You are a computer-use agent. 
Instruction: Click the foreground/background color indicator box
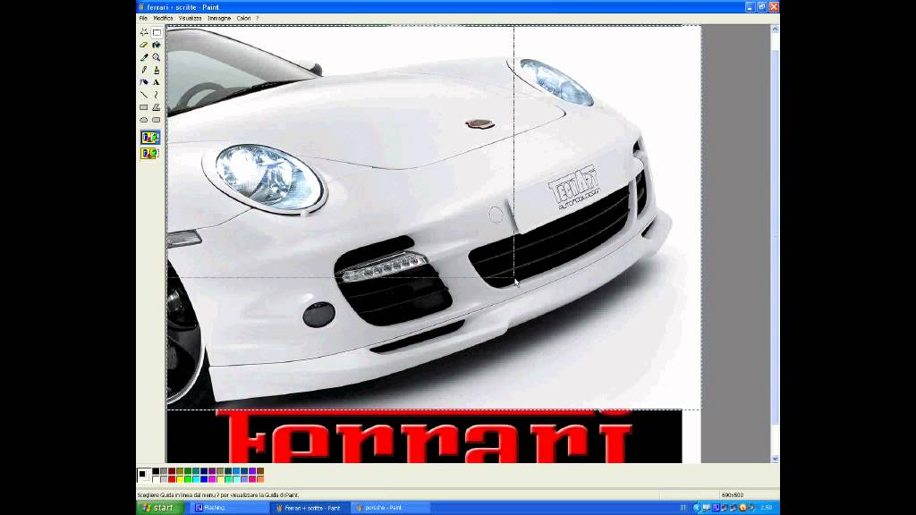tap(144, 475)
